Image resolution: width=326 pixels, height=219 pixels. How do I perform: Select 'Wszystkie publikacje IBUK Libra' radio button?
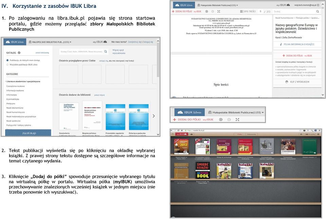7,64
